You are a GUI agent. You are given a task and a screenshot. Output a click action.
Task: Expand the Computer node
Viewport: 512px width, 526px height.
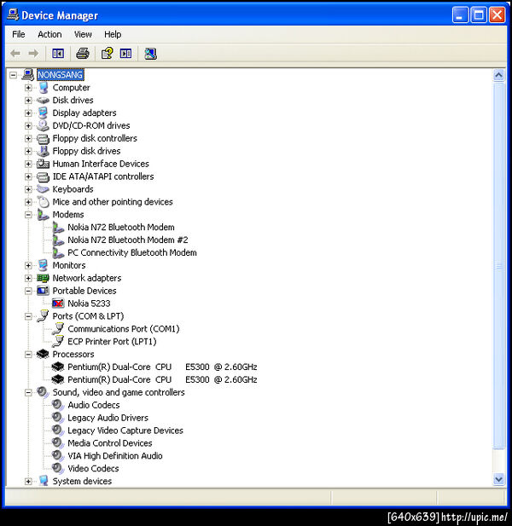pyautogui.click(x=28, y=88)
